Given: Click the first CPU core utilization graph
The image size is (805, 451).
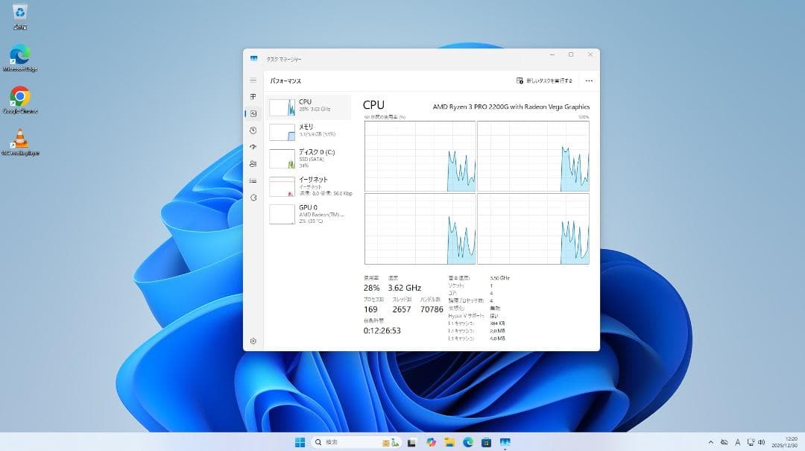Looking at the screenshot, I should point(420,157).
